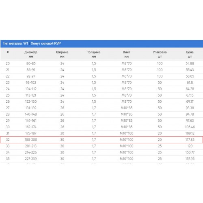Click the M10*85 screw cell in row 28
Viewport: 203px width, 203px height.
(127, 114)
